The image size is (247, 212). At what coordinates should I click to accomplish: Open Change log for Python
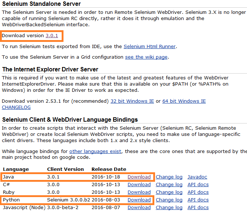pos(169,200)
